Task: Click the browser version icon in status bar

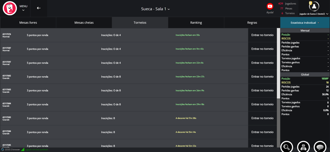Action: click(x=3, y=150)
